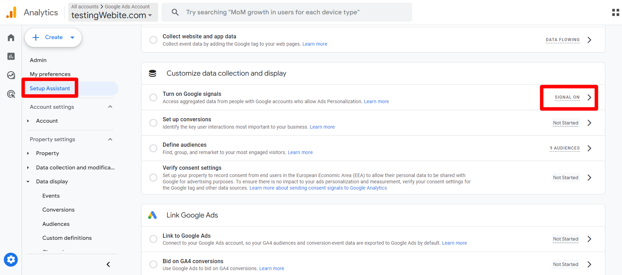
Task: Open Turn on Google signals arrow
Action: (x=589, y=97)
